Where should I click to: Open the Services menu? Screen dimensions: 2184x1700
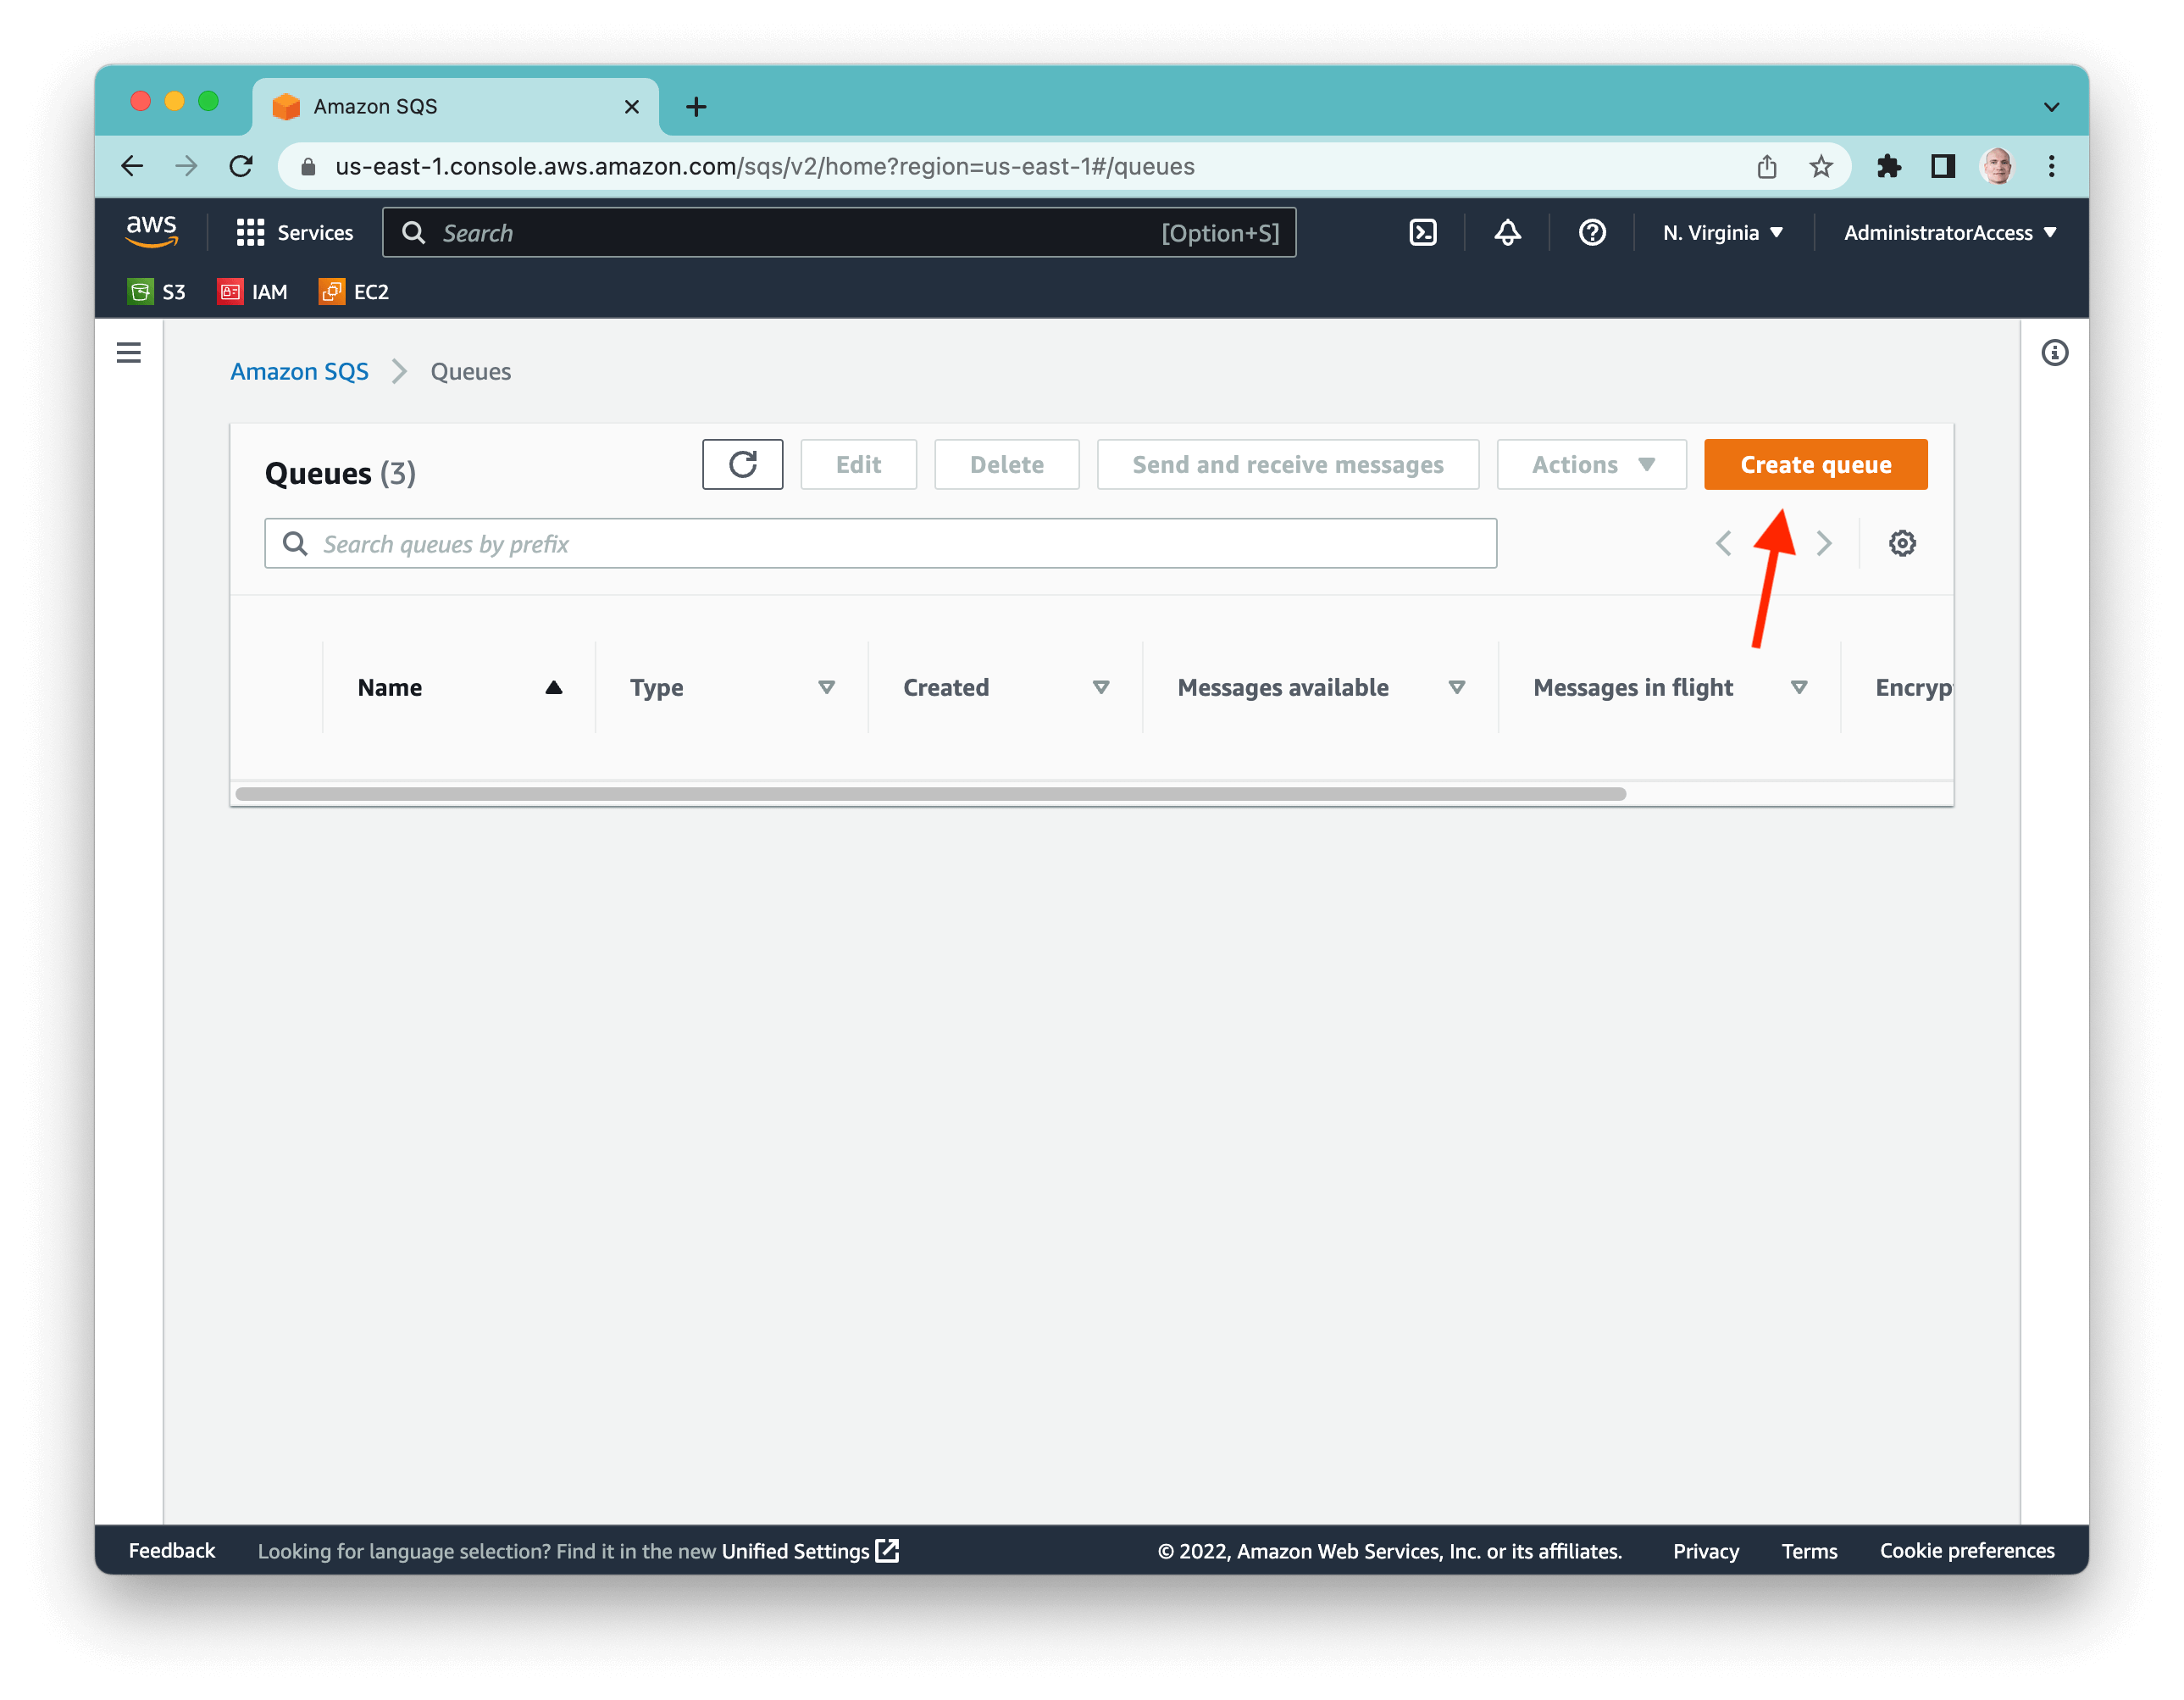tap(295, 232)
